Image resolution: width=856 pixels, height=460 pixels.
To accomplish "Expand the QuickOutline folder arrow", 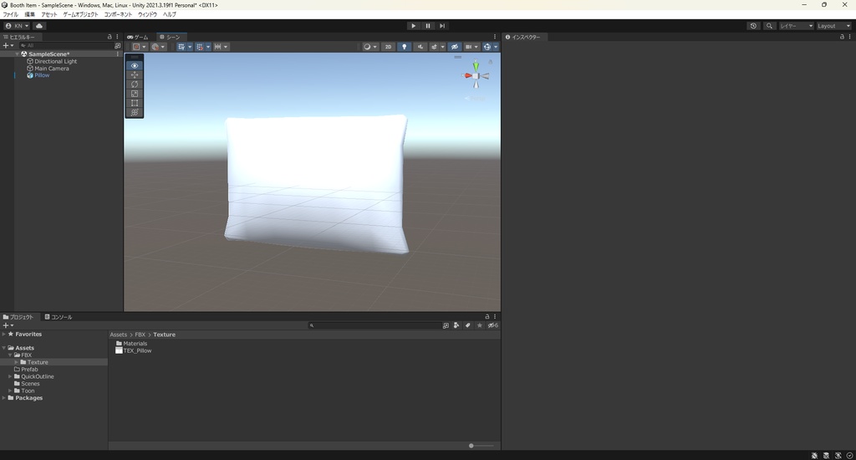I will [10, 376].
